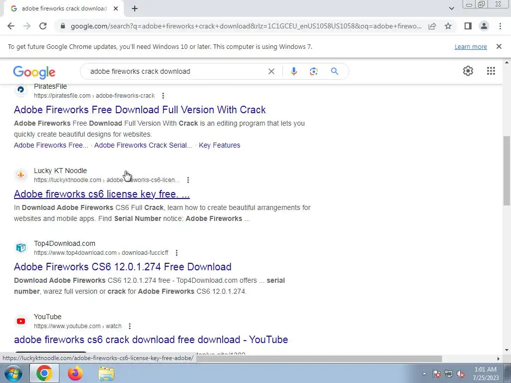511x383 pixels.
Task: Bookmark this page with the star icon
Action: point(448,26)
